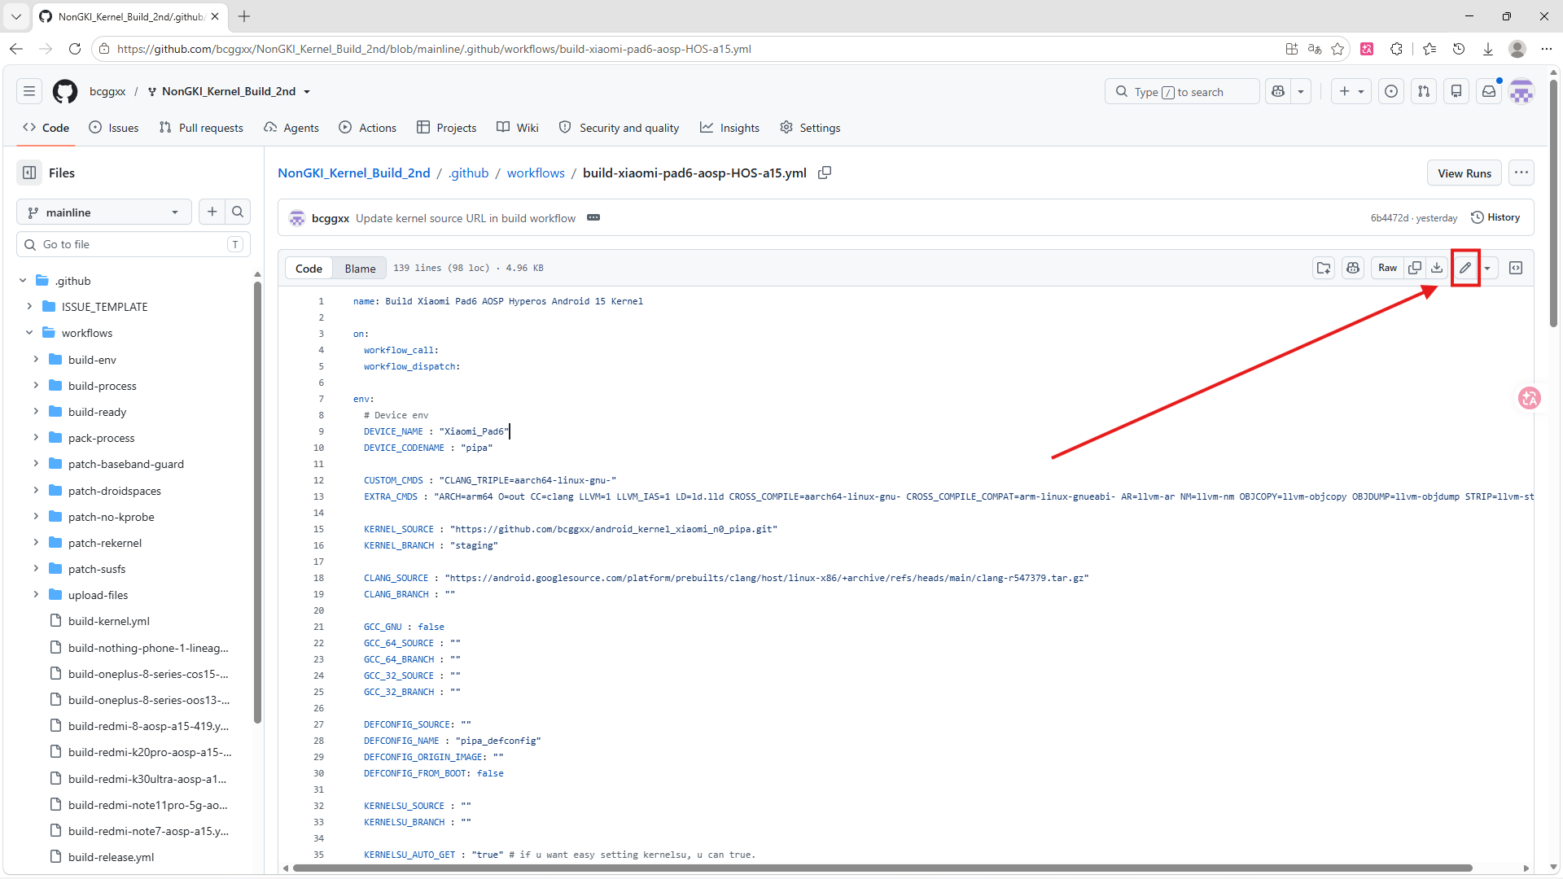Collapse the file tree sidebar

click(29, 173)
